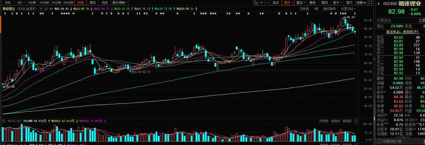This screenshot has height=145, width=425.
Task: Click the H股 link
Action: [x=316, y=9]
